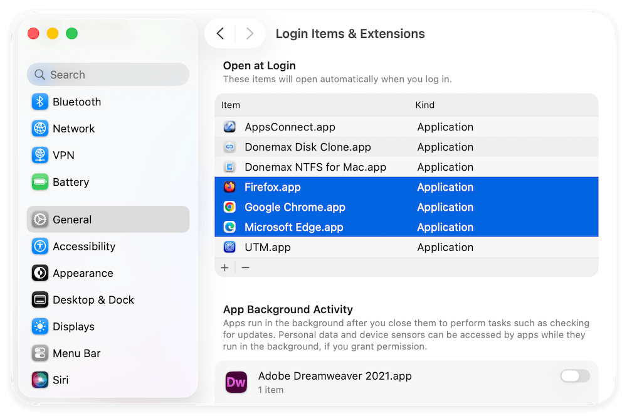The width and height of the screenshot is (627, 416).
Task: Click the Google Chrome app icon
Action: pyautogui.click(x=229, y=207)
